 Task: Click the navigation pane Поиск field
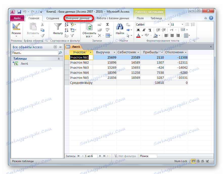[35, 53]
